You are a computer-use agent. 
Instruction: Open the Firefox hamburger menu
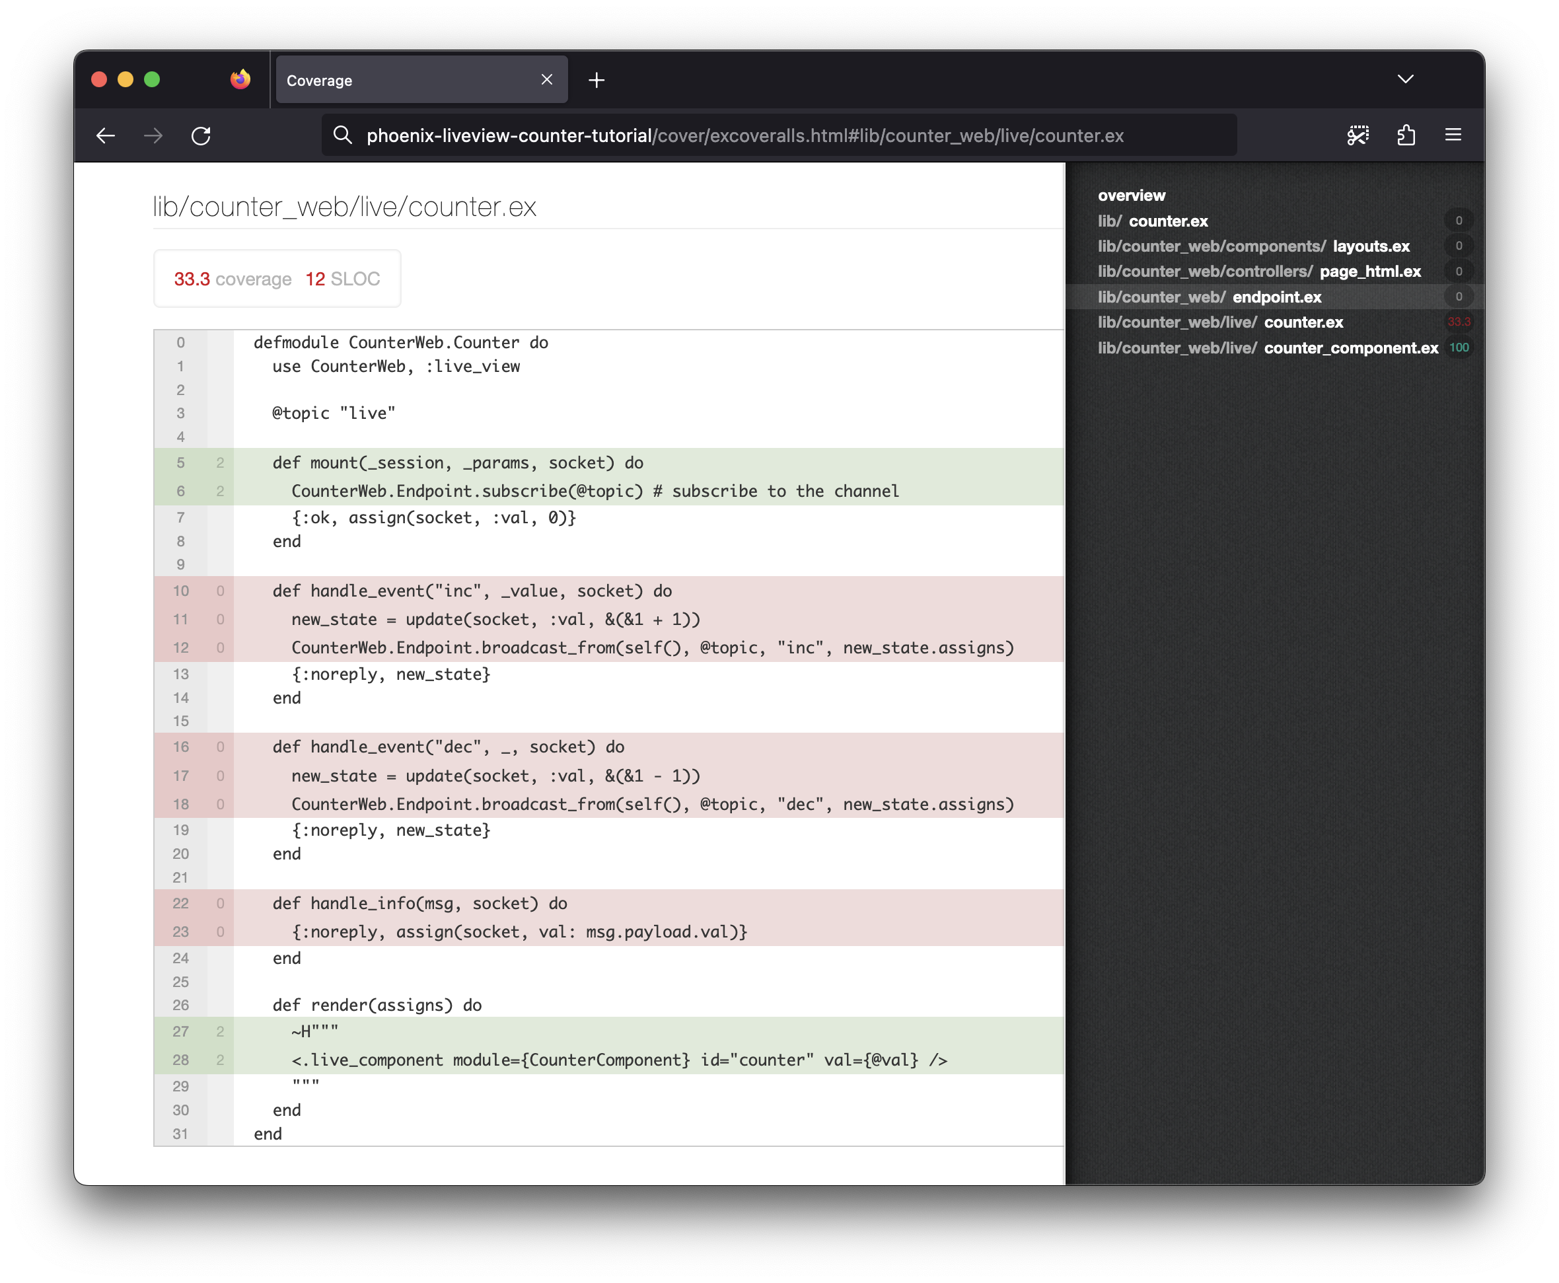pos(1453,135)
